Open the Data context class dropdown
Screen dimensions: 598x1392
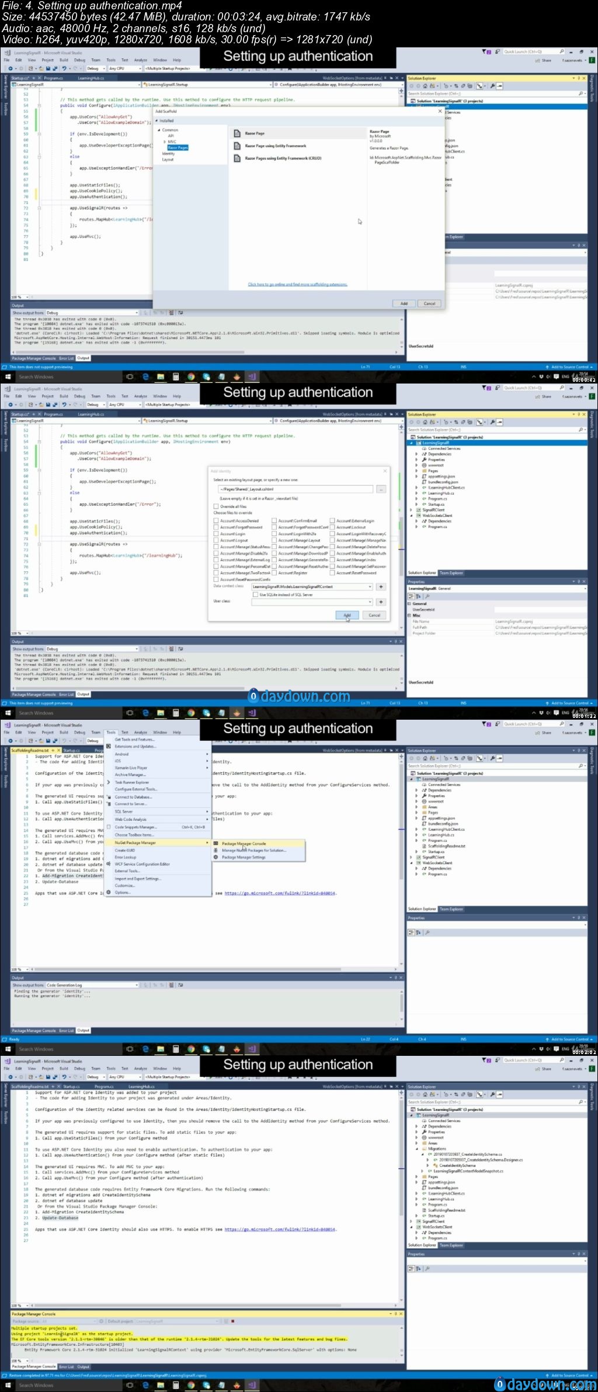click(370, 586)
